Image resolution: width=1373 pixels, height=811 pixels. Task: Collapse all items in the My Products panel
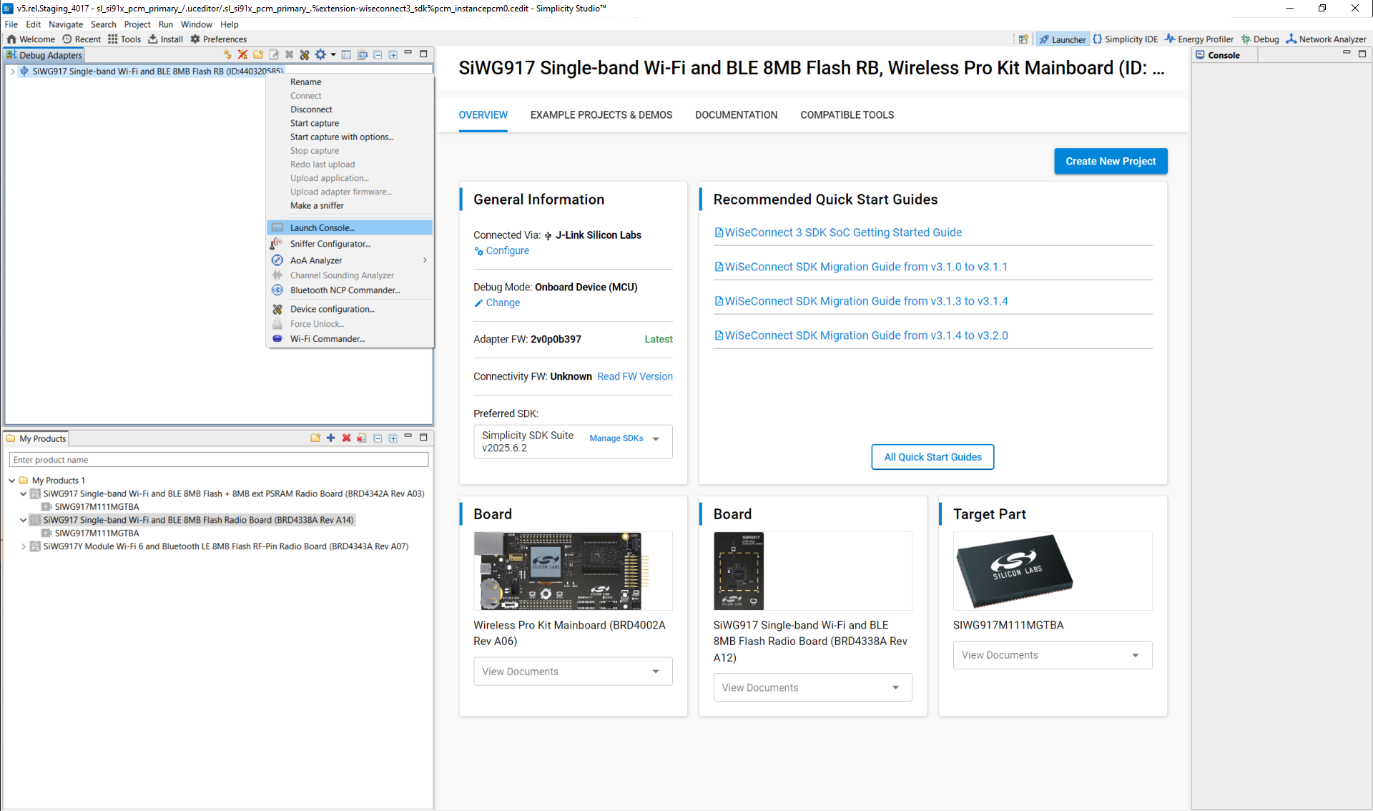(x=378, y=438)
